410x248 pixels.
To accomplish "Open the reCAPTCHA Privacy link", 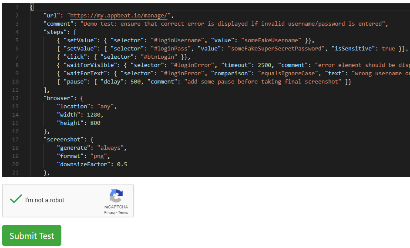I will (x=110, y=212).
